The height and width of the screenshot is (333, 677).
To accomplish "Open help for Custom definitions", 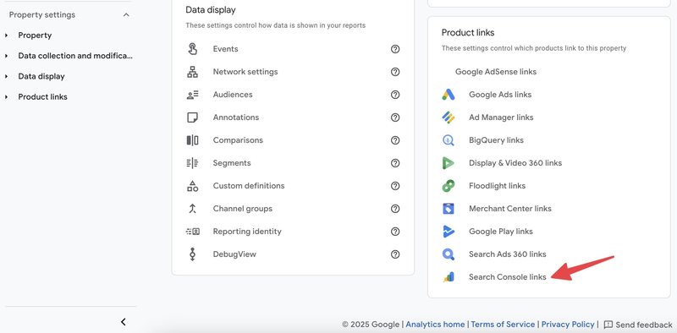I will (x=395, y=186).
